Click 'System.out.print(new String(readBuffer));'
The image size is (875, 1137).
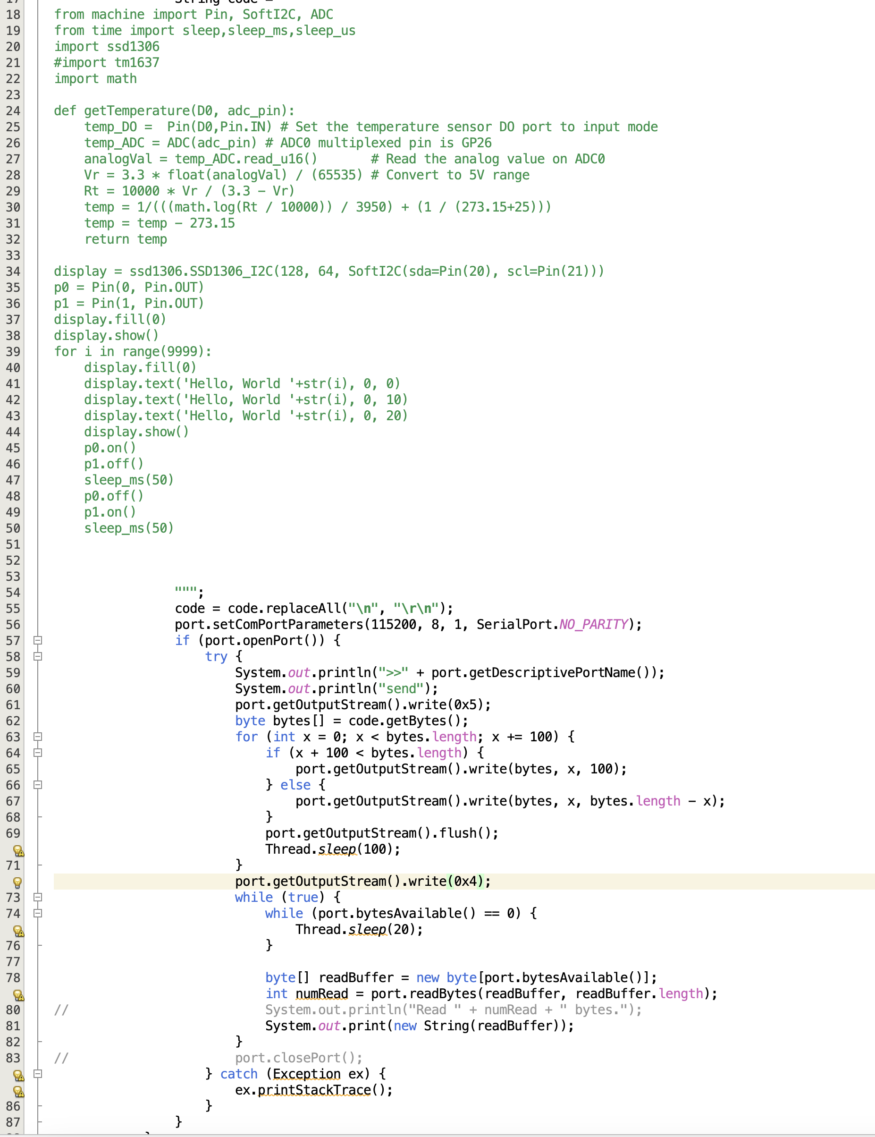coord(420,1026)
